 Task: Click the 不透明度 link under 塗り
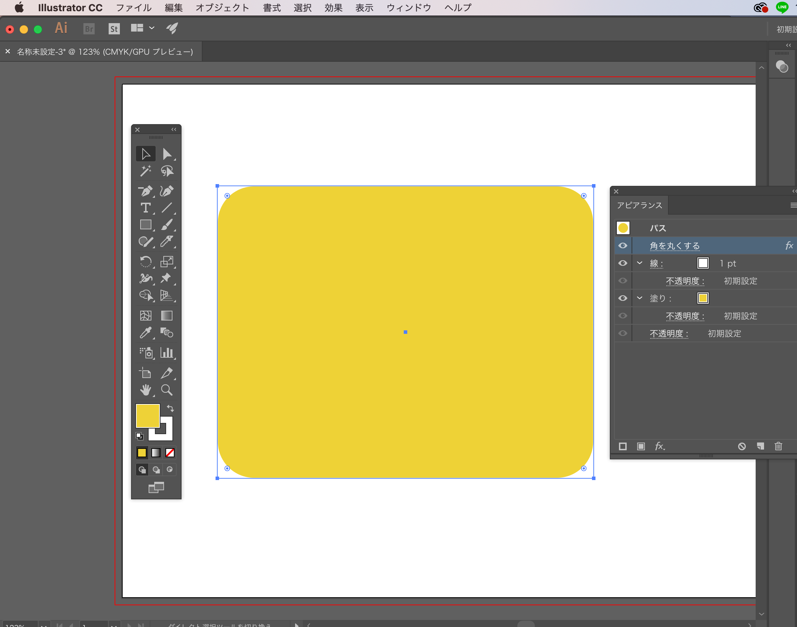(685, 316)
